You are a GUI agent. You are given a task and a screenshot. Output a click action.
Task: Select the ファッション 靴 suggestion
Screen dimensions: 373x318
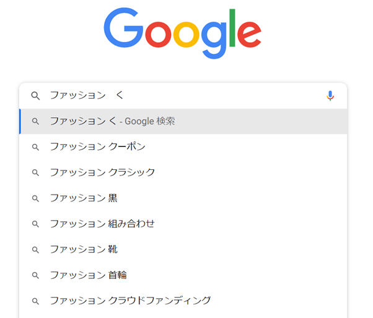click(x=84, y=250)
